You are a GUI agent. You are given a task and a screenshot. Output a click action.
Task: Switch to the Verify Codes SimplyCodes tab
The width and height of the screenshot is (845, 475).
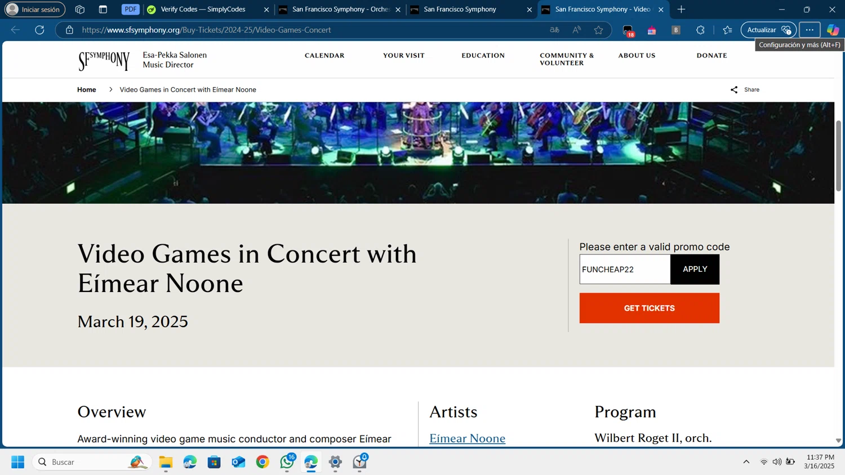[x=203, y=10]
